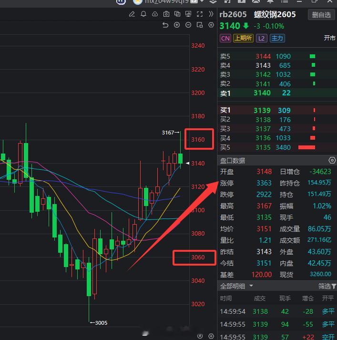Screen dimensions: 337x340
Task: Click the rb2605 contract code
Action: [233, 14]
